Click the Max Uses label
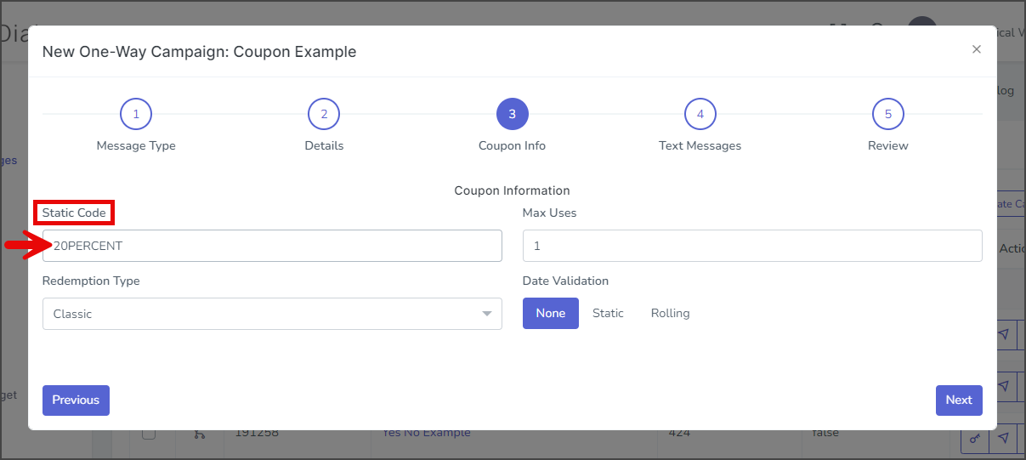This screenshot has width=1026, height=460. point(549,213)
